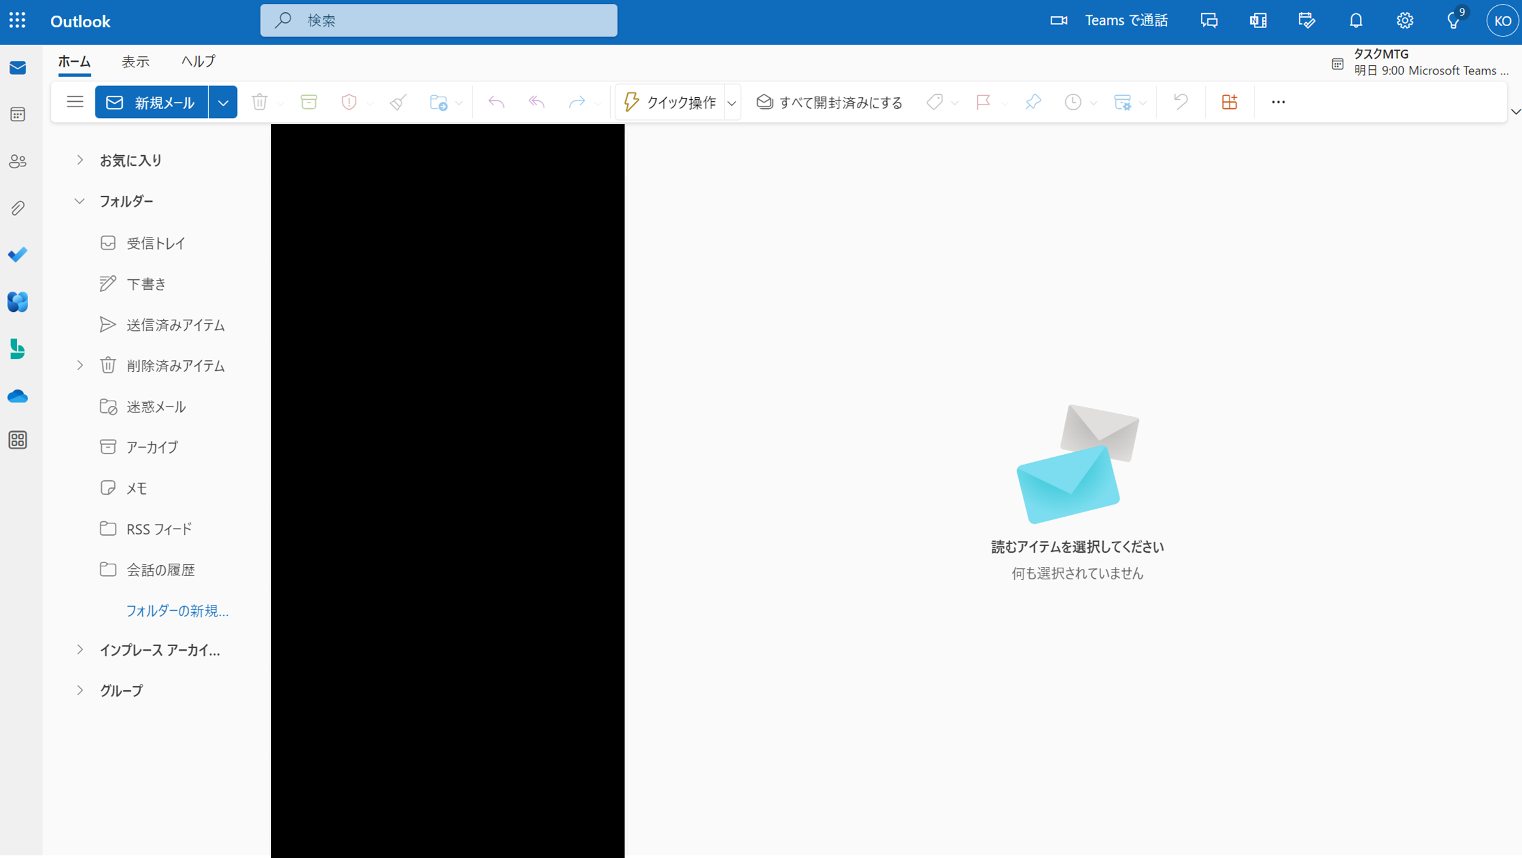
Task: Click the Move to folder icon
Action: [x=439, y=102]
